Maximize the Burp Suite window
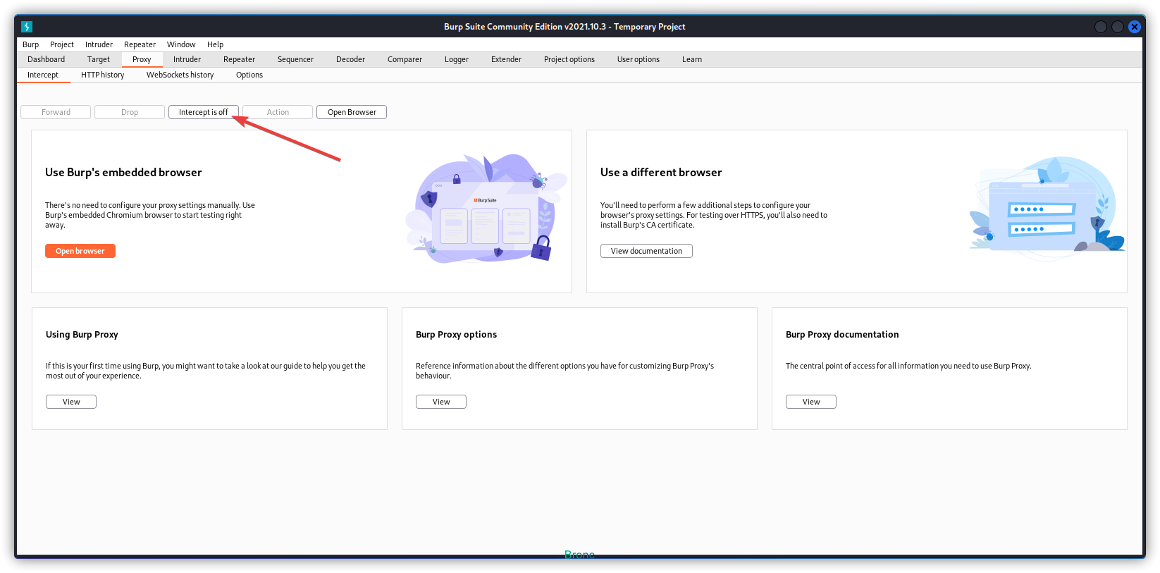The width and height of the screenshot is (1160, 573). (x=1118, y=27)
